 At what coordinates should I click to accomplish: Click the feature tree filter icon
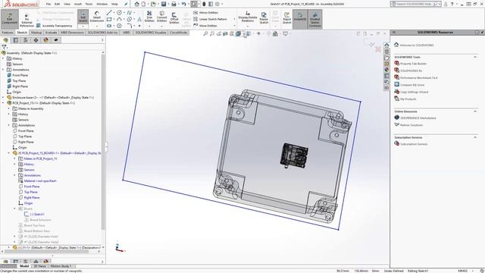click(4, 47)
